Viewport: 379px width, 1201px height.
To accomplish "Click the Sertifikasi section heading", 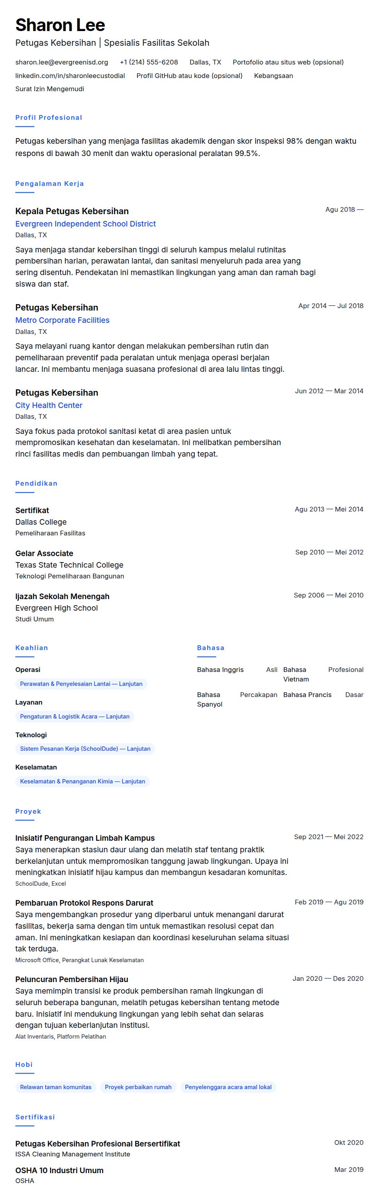I will [35, 1117].
